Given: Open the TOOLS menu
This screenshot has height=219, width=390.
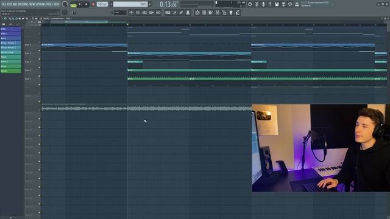Looking at the screenshot, I should (x=49, y=4).
